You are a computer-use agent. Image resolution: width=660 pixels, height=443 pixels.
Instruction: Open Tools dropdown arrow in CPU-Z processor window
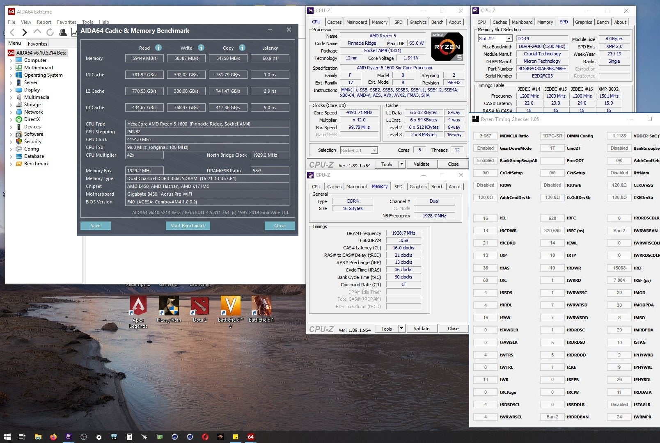pyautogui.click(x=401, y=164)
